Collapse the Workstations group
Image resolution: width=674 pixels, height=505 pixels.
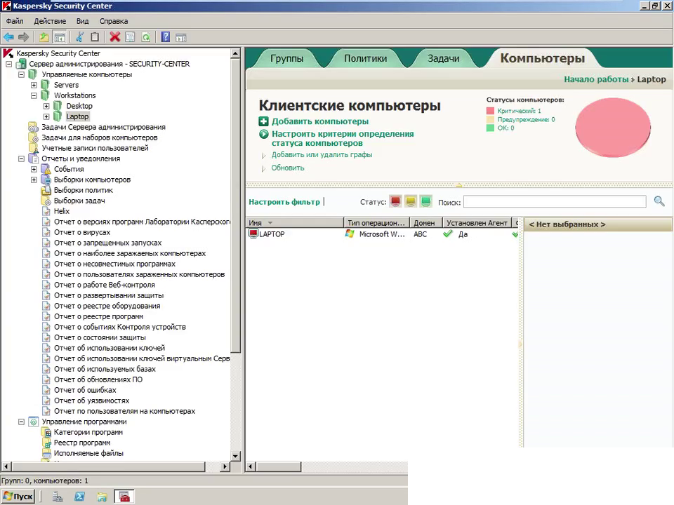pos(34,95)
